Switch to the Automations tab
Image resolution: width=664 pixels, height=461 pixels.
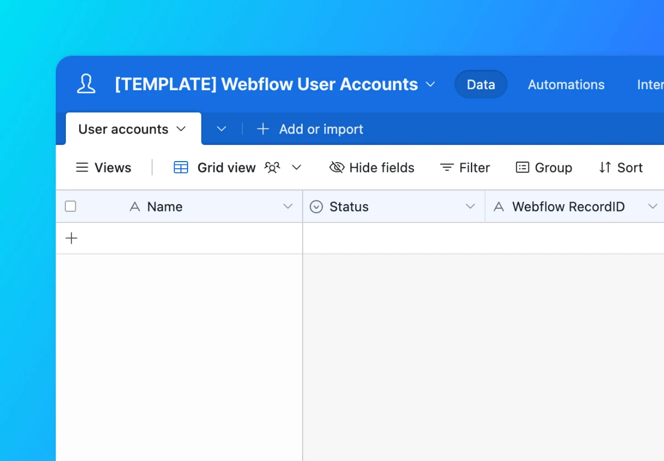(x=566, y=84)
